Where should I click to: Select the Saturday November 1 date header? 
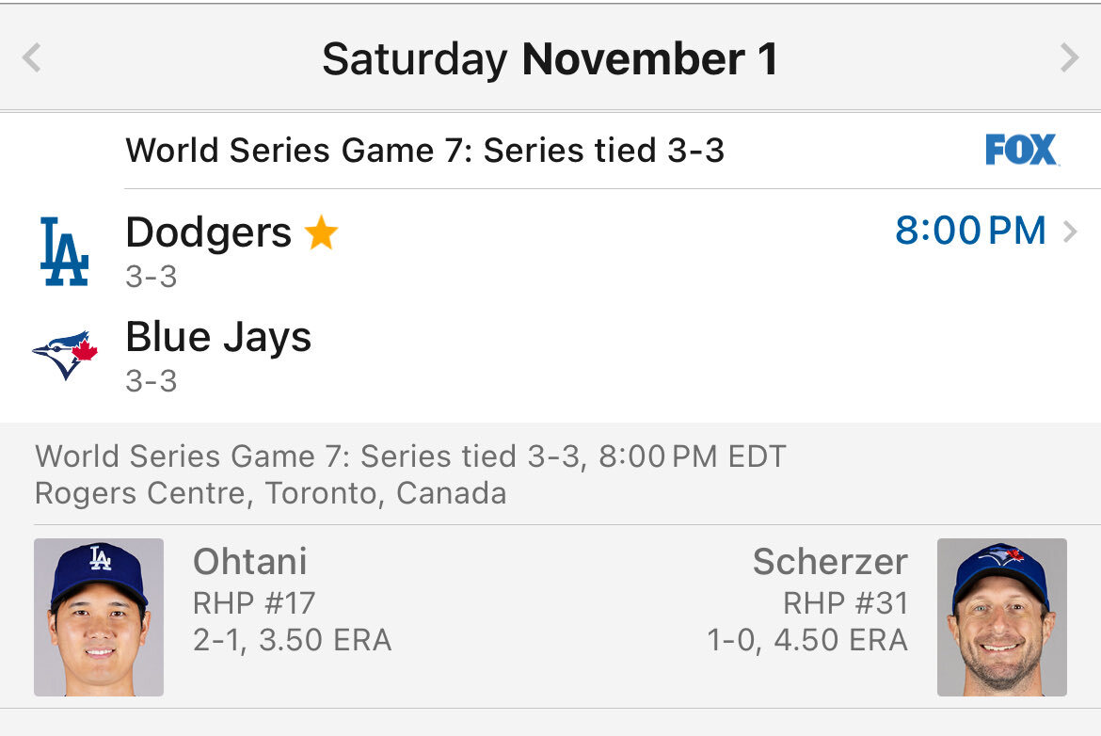click(x=550, y=59)
